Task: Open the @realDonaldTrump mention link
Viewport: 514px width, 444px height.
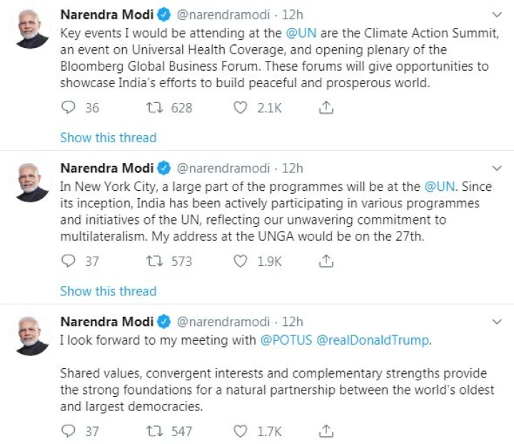Action: click(373, 340)
